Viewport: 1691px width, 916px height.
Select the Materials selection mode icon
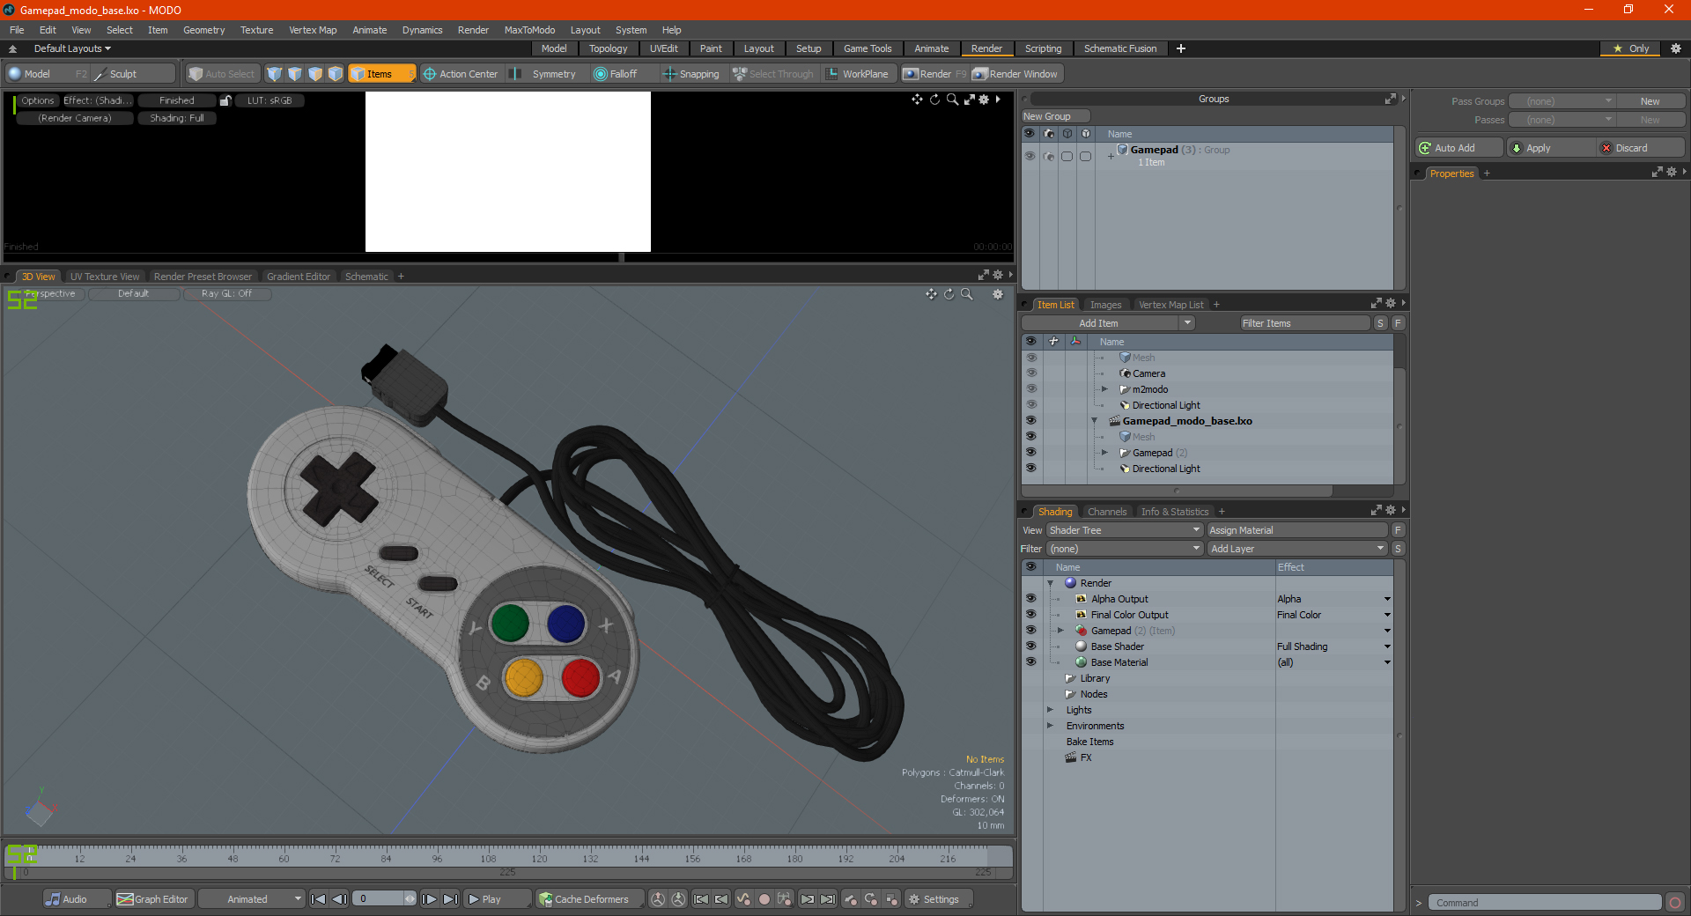point(336,74)
